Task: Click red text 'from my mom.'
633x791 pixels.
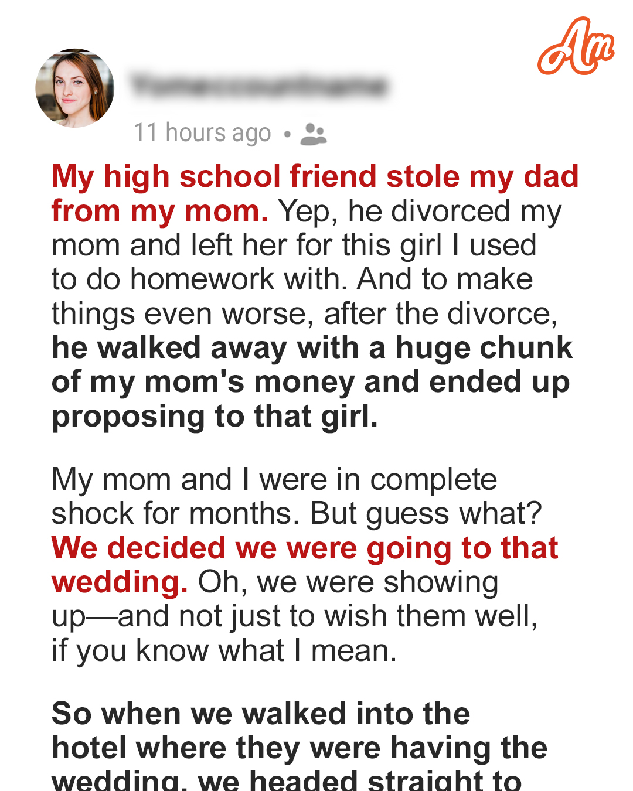Action: (160, 211)
